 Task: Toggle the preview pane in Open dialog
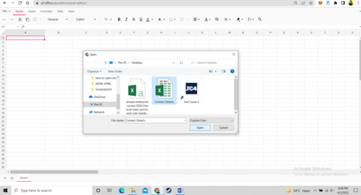point(223,71)
